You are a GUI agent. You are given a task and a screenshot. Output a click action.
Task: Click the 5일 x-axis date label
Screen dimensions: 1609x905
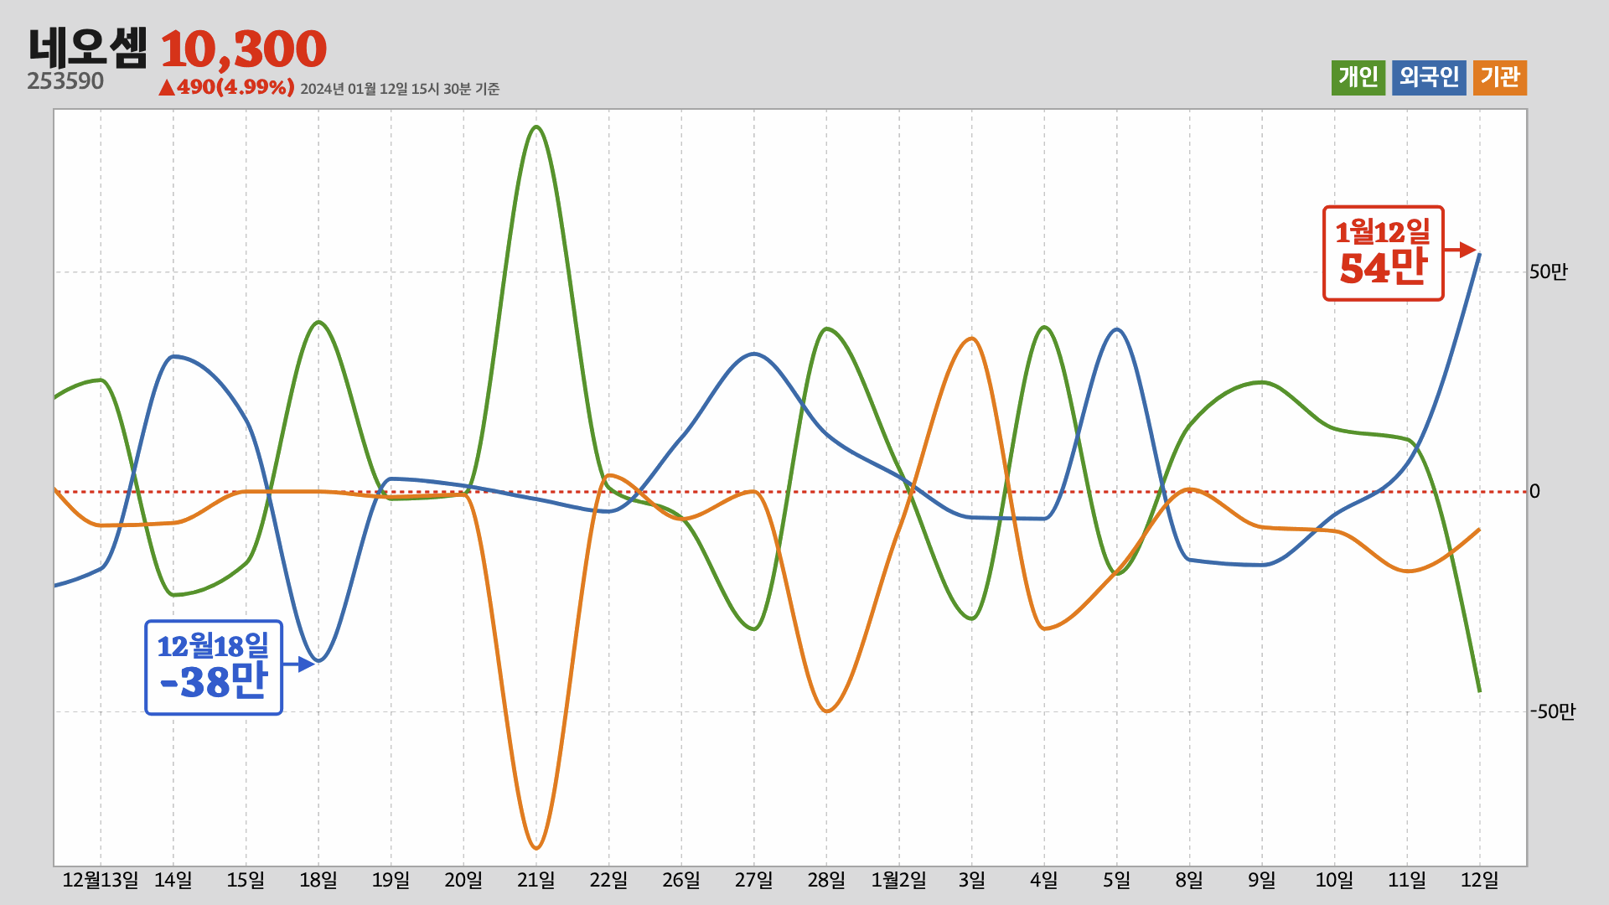1117,880
